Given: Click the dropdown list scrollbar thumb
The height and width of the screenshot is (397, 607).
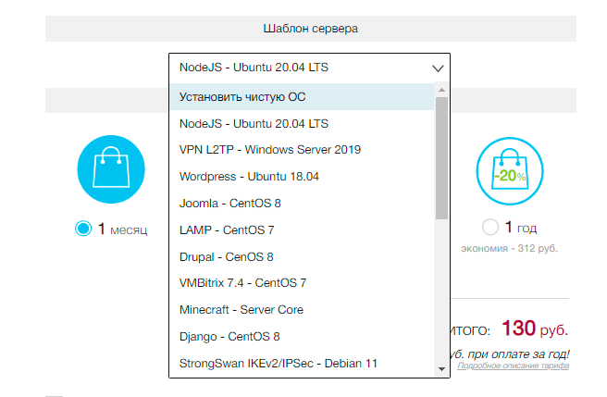Looking at the screenshot, I should coord(442,157).
